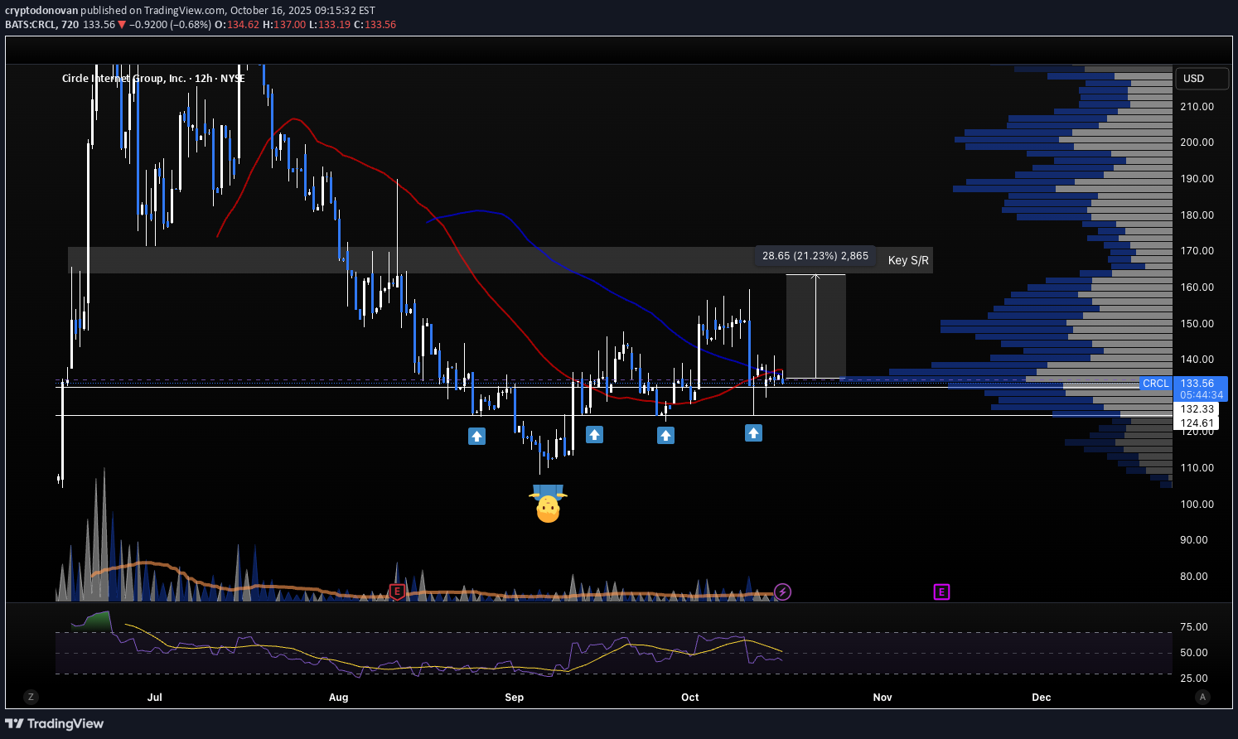Click the 28.65 (21.23%) measurement label
Image resolution: width=1238 pixels, height=739 pixels.
(x=815, y=255)
